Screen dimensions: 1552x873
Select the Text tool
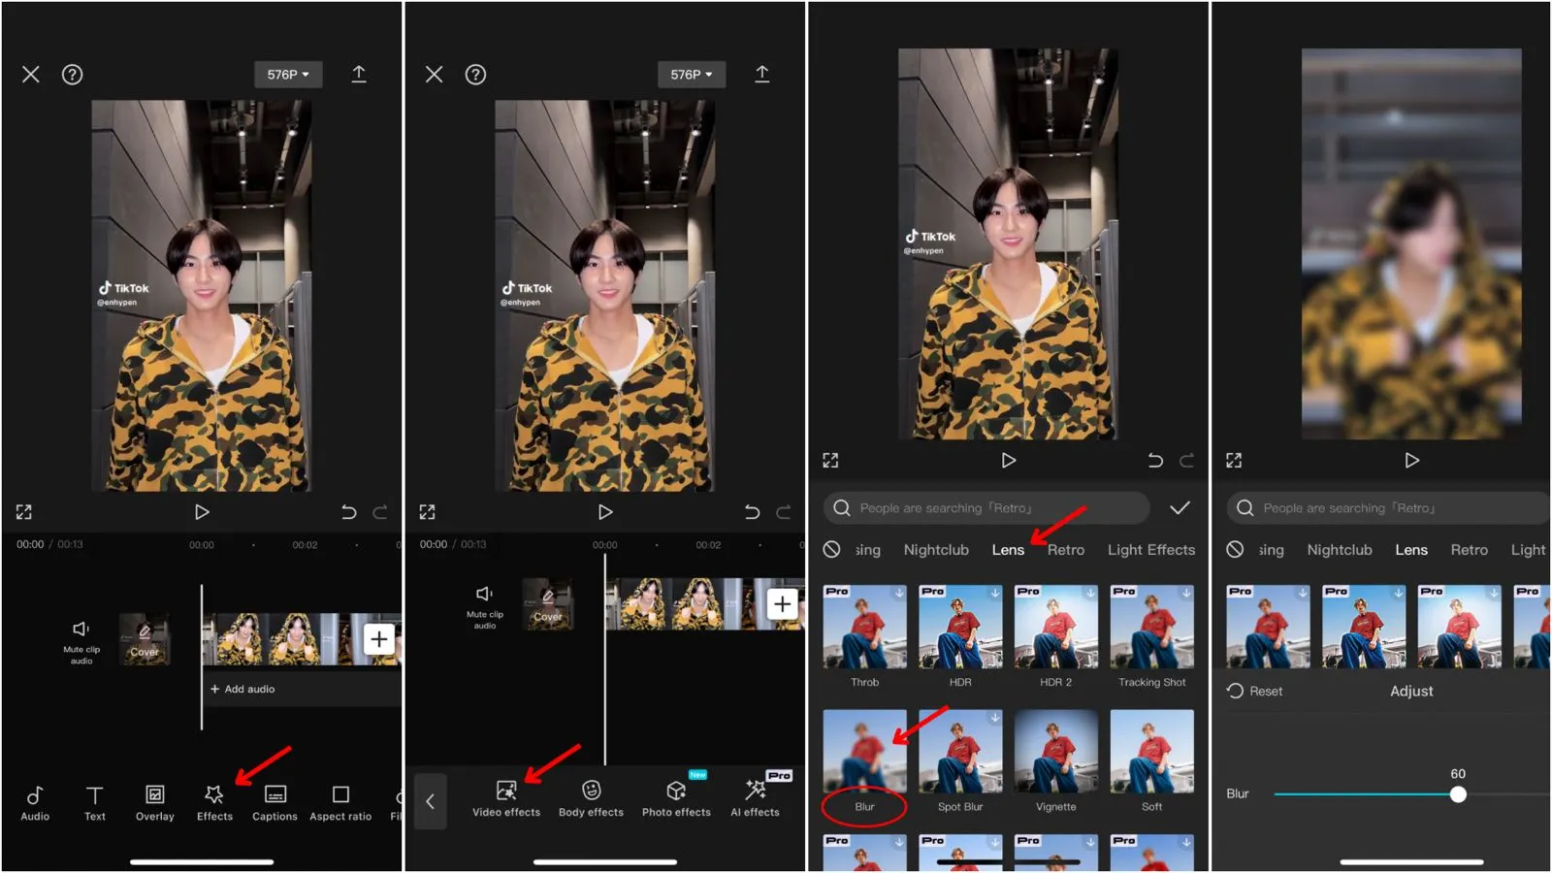click(94, 802)
